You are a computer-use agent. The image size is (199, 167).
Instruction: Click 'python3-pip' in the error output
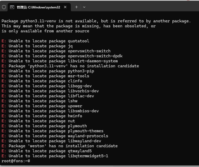pos(81,71)
